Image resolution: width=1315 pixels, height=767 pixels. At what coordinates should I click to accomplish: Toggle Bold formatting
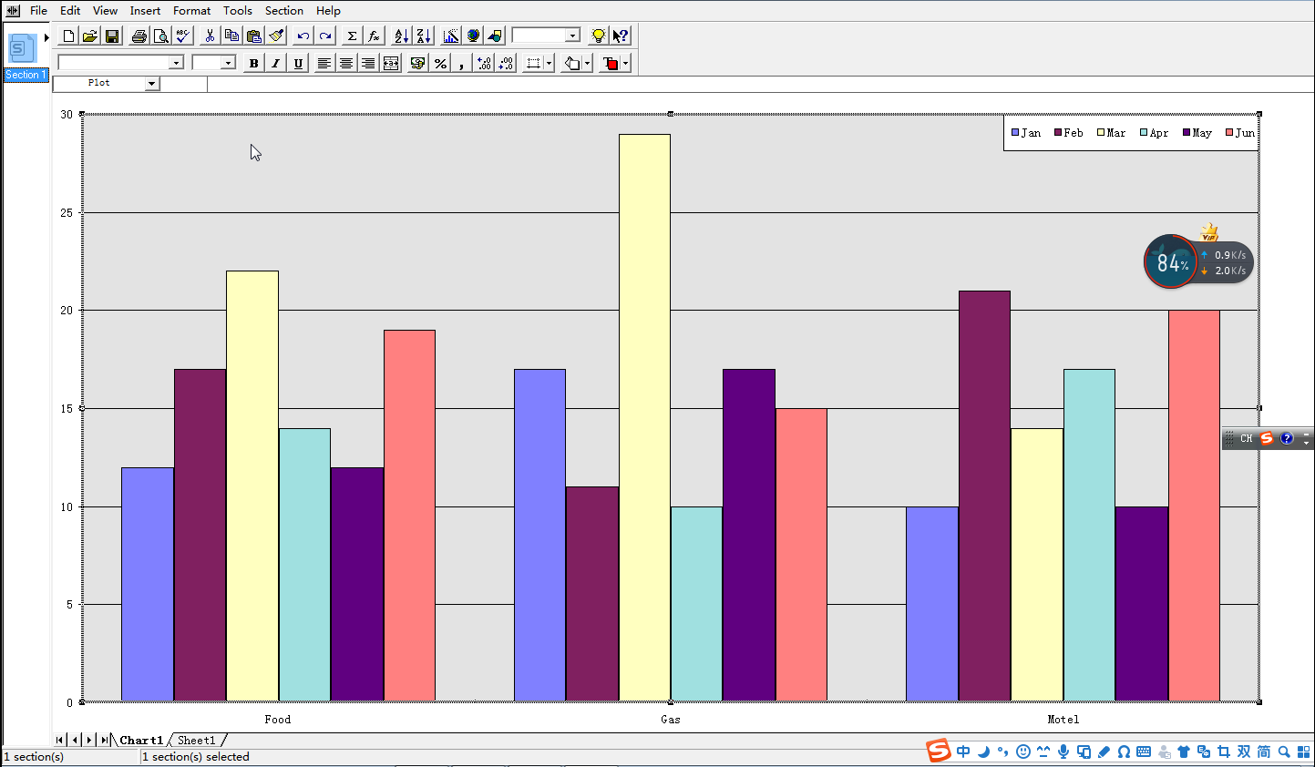(x=253, y=63)
